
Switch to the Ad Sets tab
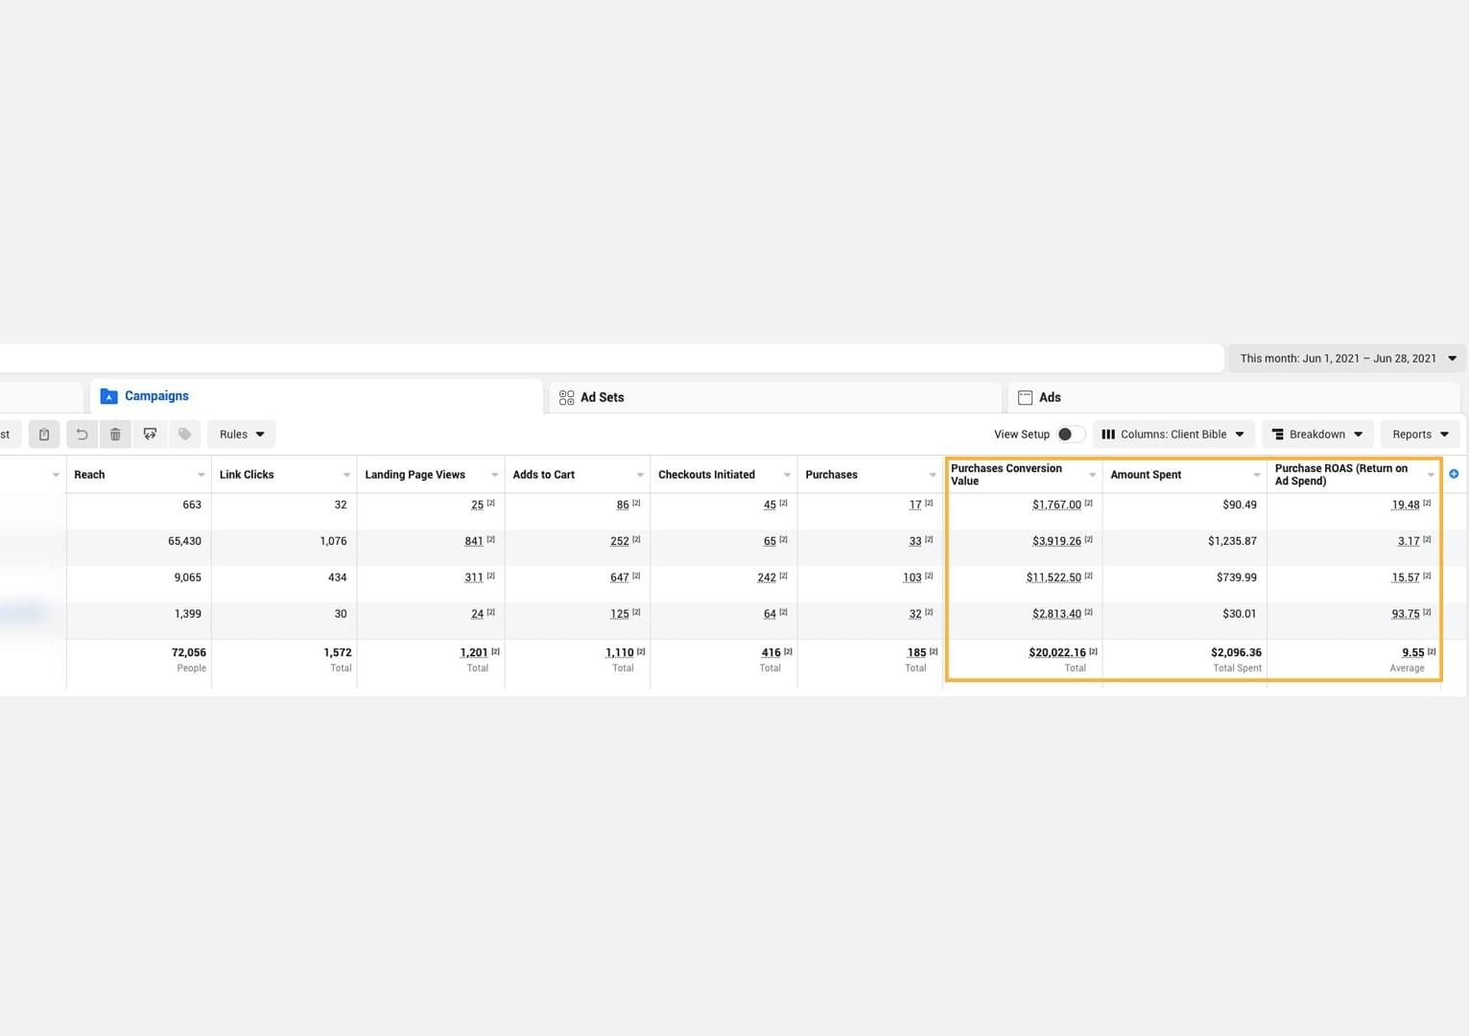click(602, 397)
